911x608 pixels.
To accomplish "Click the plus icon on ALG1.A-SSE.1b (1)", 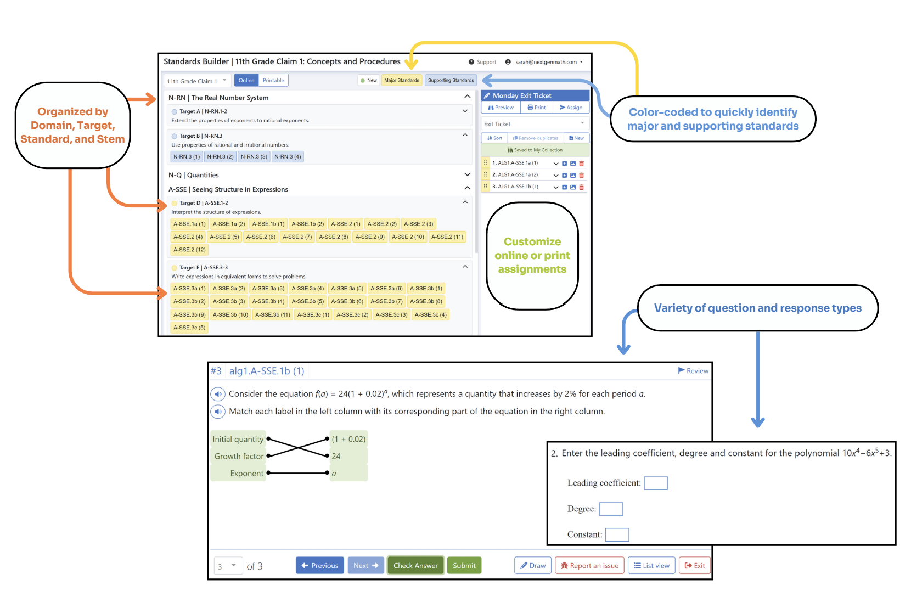I will (x=564, y=187).
